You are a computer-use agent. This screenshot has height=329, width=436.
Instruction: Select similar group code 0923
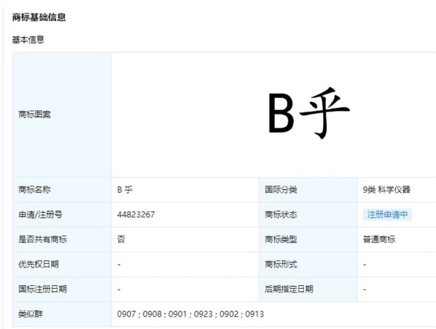point(203,314)
